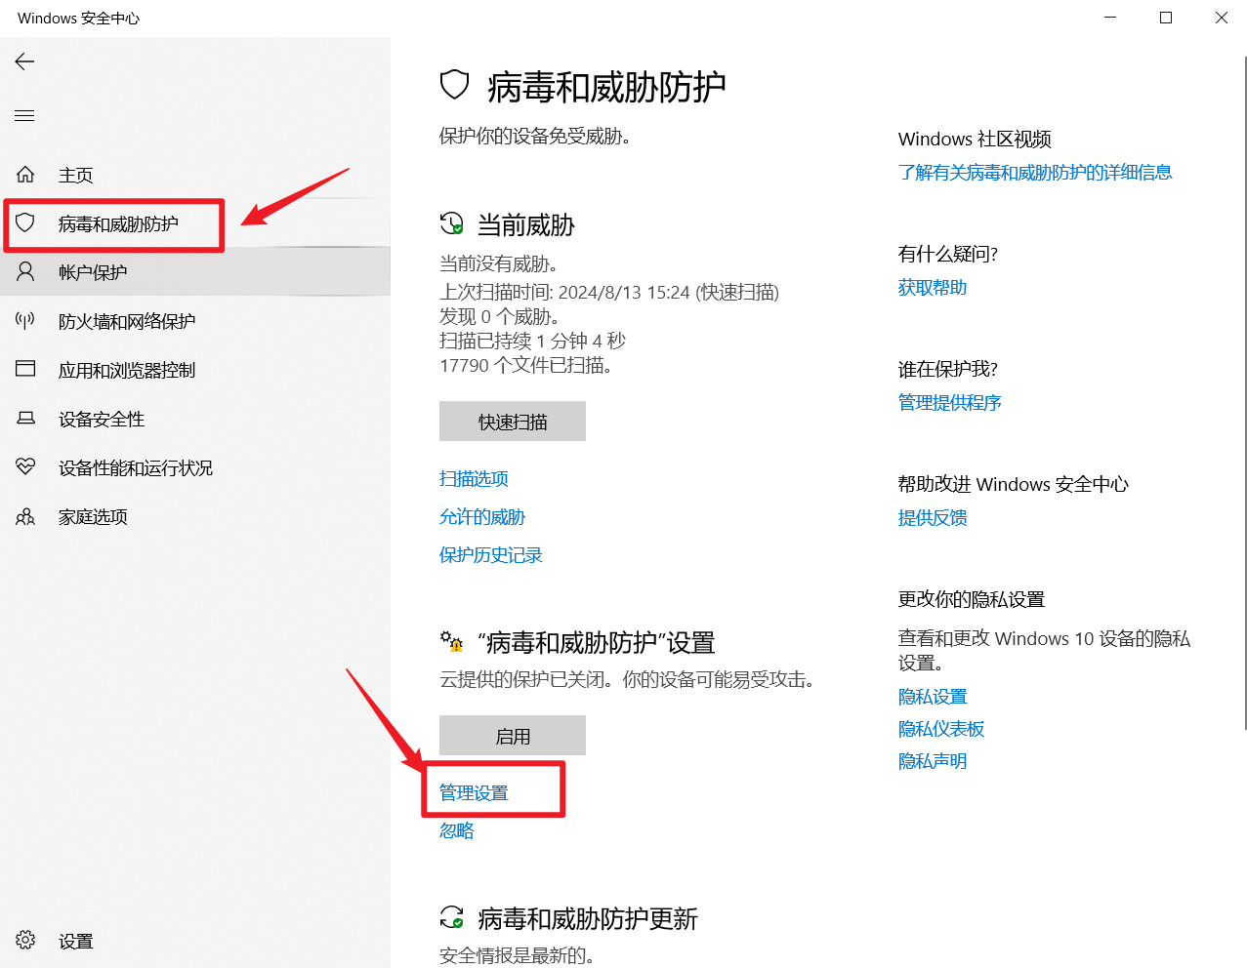Screen dimensions: 1247x968
Task: Open the hamburger navigation menu
Action: click(25, 115)
